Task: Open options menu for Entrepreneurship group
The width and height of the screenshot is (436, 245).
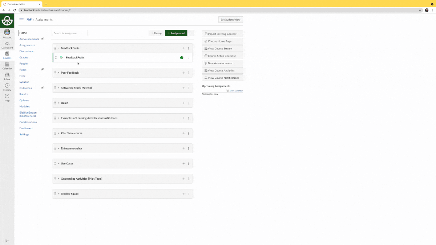Action: pos(188,148)
